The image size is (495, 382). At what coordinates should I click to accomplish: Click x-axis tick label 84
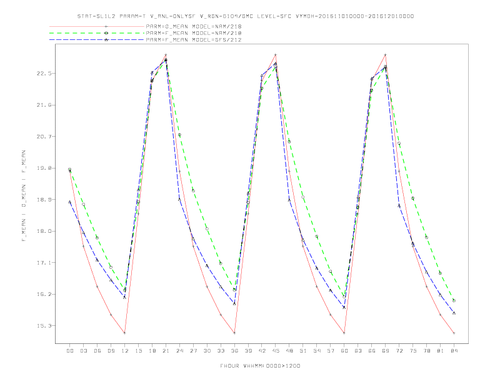(x=454, y=351)
